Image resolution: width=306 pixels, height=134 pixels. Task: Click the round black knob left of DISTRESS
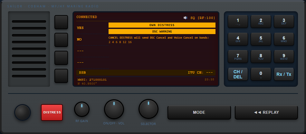coord(23,112)
